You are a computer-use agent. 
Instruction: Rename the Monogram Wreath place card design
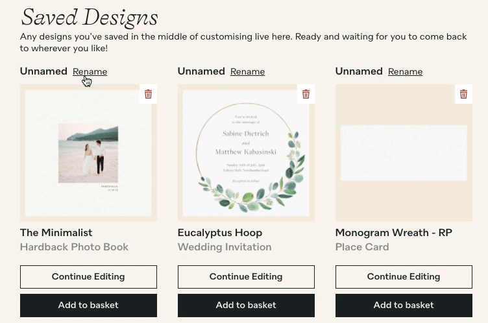tap(405, 71)
